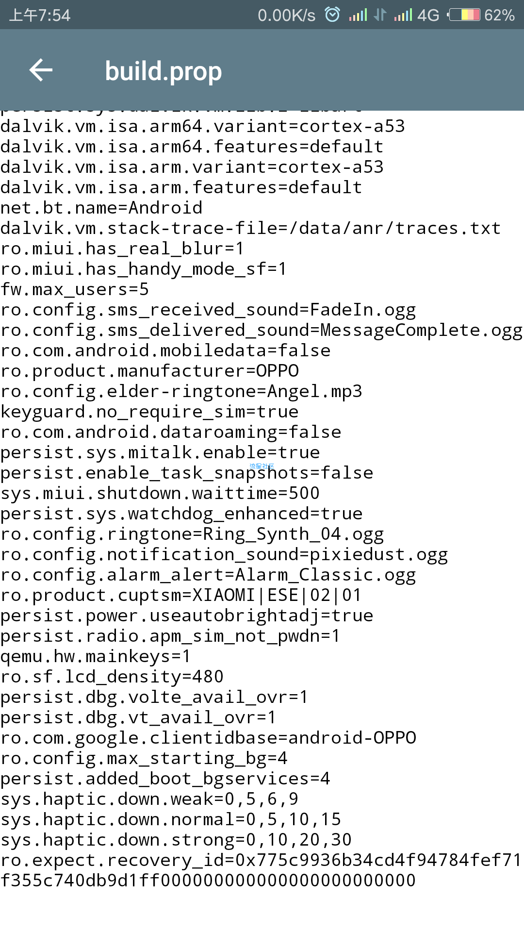Select the persist.dbg.volte_avail_ovr=1 line
This screenshot has width=524, height=932.
[154, 697]
